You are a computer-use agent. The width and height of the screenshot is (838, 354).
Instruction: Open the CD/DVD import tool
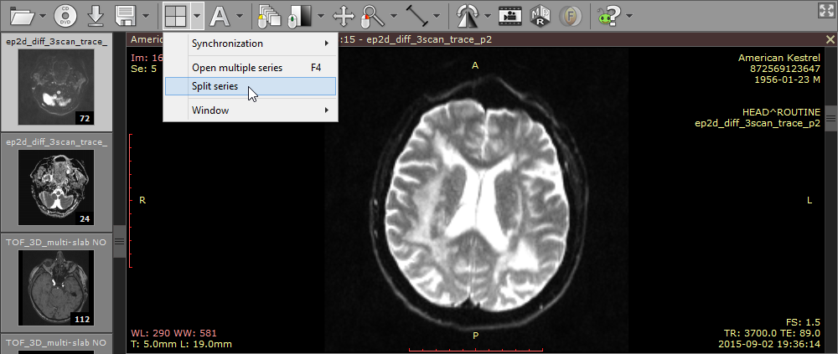pyautogui.click(x=67, y=15)
